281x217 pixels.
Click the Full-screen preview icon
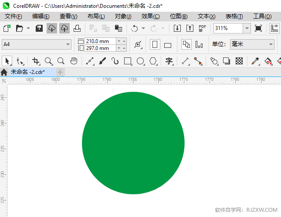click(x=258, y=28)
